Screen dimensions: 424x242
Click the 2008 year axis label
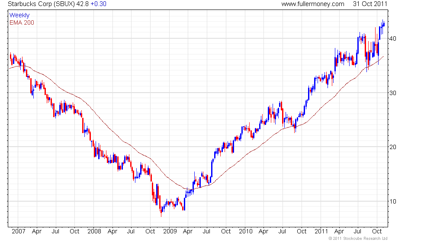[x=94, y=232]
